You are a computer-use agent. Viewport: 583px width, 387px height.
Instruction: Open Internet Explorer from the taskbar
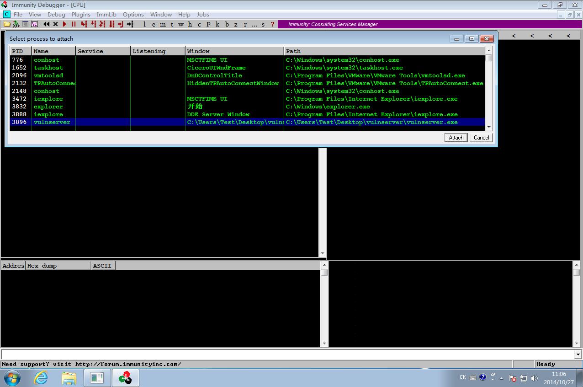(x=41, y=378)
